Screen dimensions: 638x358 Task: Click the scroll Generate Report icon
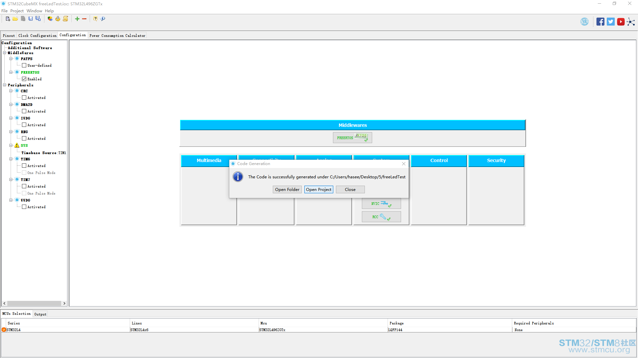(65, 19)
